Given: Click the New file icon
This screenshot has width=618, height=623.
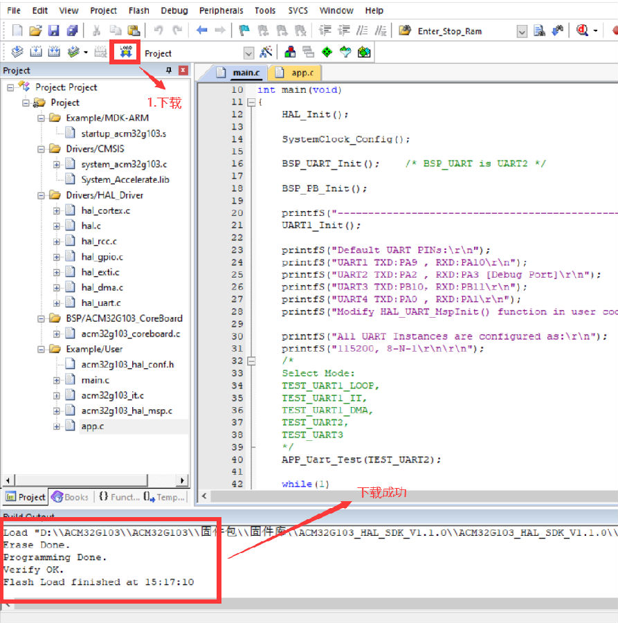Looking at the screenshot, I should tap(18, 30).
